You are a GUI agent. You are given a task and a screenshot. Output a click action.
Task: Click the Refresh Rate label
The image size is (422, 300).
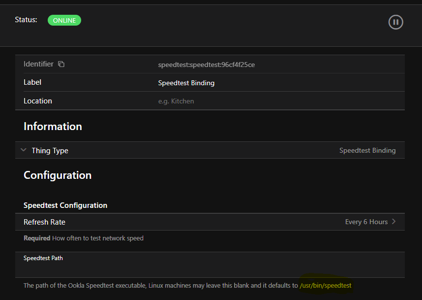point(44,222)
